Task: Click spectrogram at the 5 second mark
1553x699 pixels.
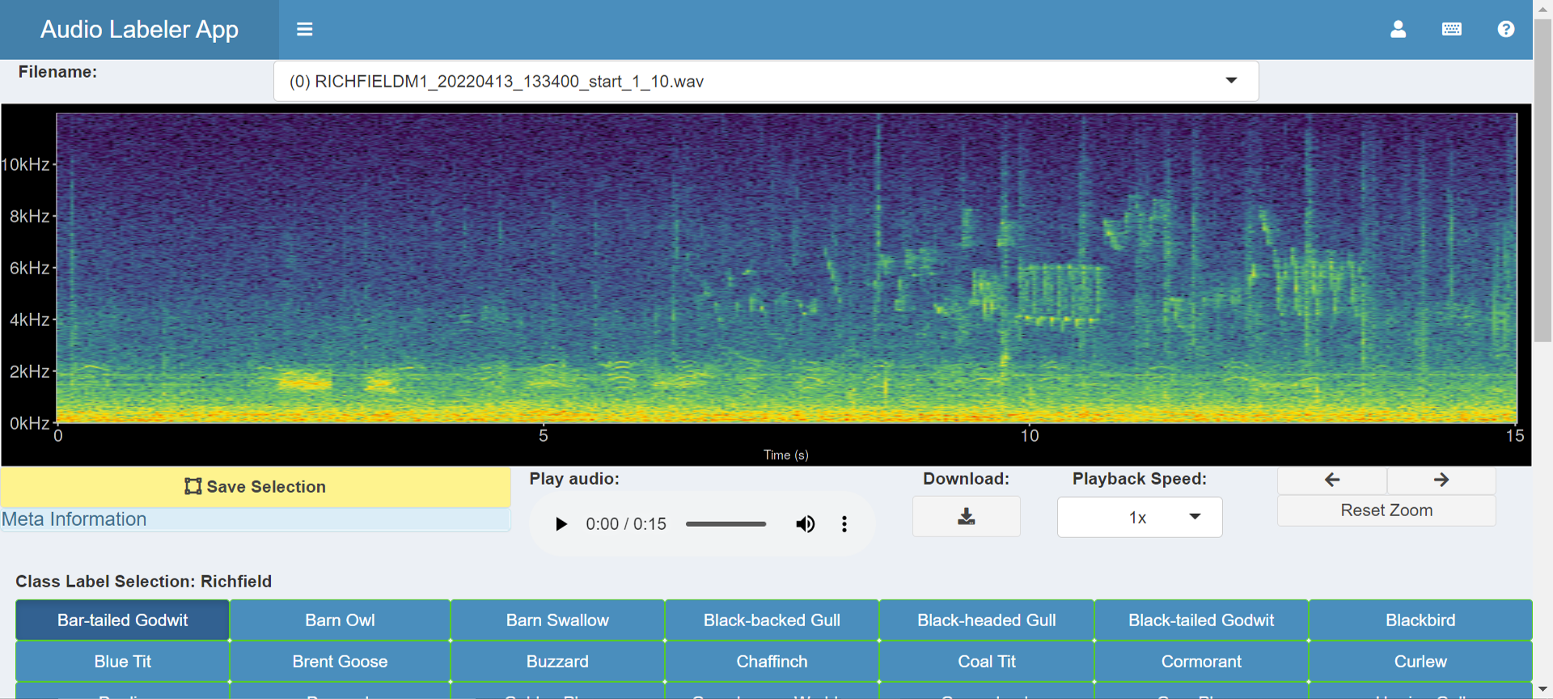Action: pos(543,268)
